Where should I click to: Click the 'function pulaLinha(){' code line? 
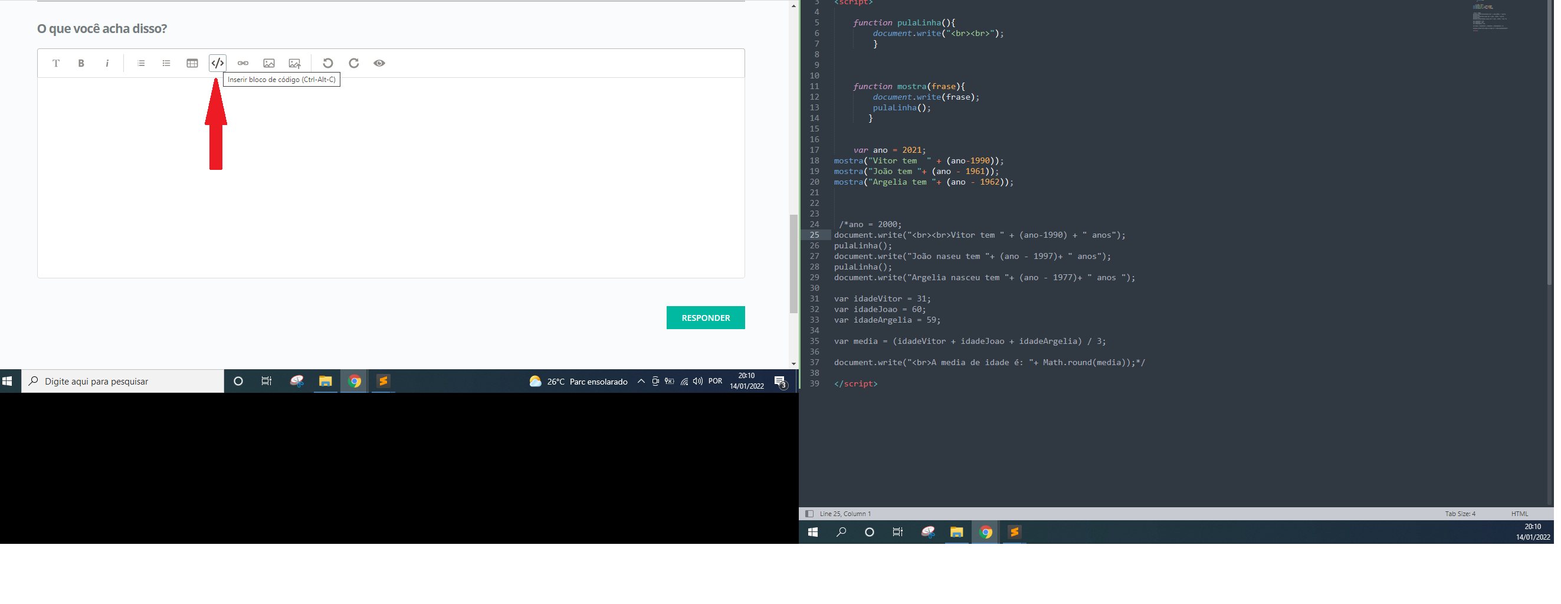point(904,23)
